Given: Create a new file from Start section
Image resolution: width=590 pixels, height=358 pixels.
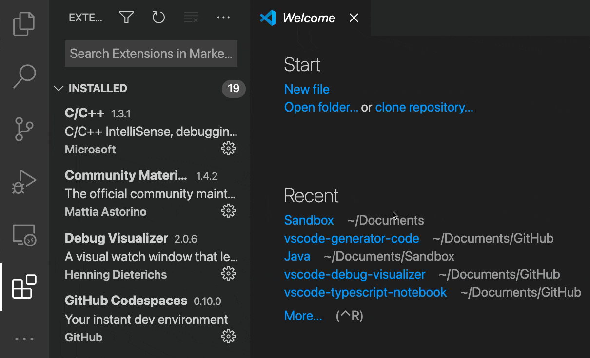Looking at the screenshot, I should pyautogui.click(x=307, y=89).
